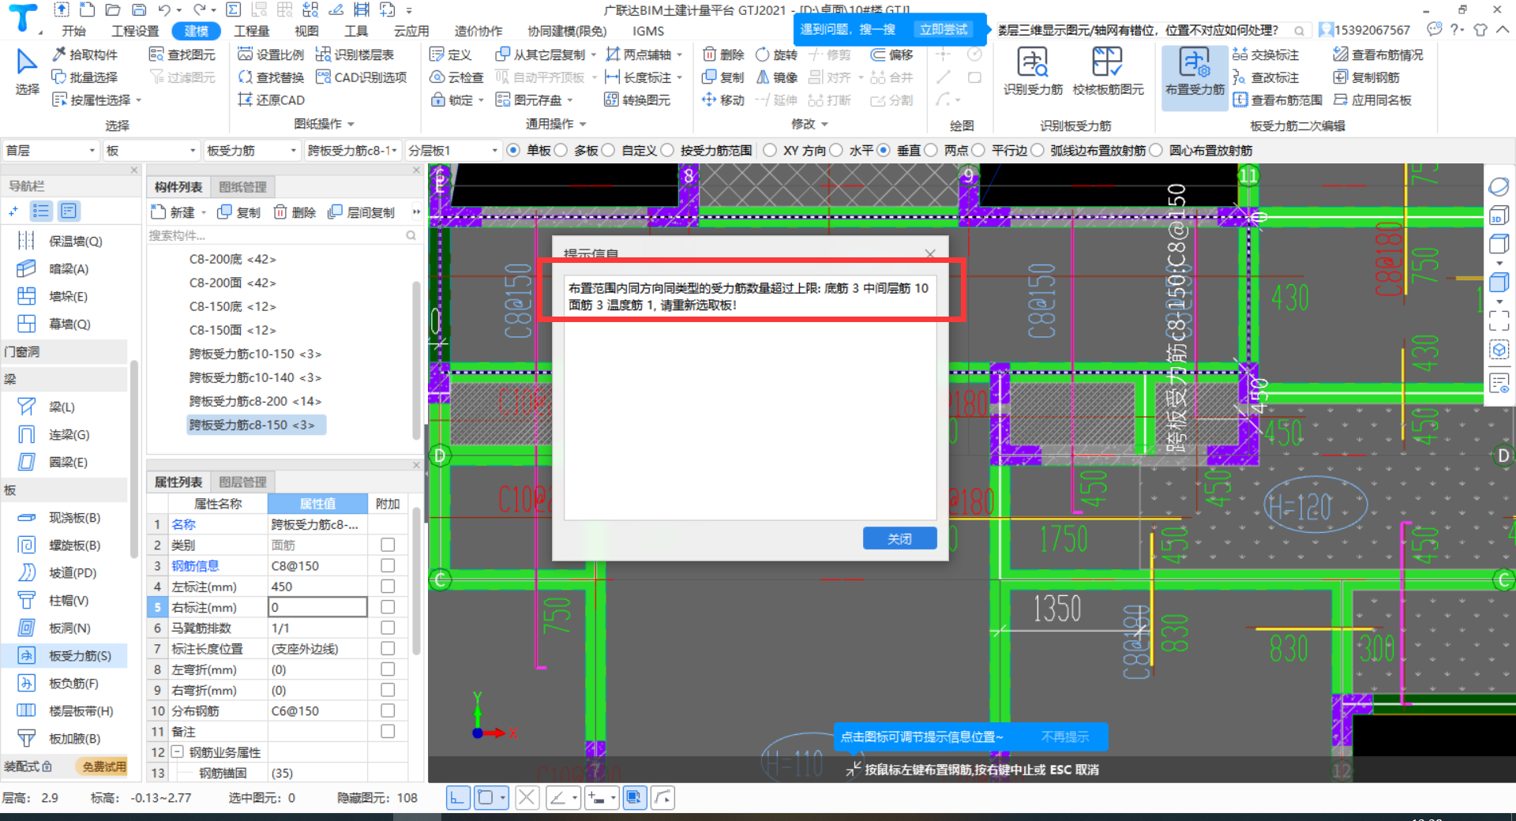Click the 搜索构件 search field
The width and height of the screenshot is (1516, 821).
276,235
